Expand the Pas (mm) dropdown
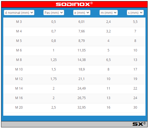 (54, 13)
